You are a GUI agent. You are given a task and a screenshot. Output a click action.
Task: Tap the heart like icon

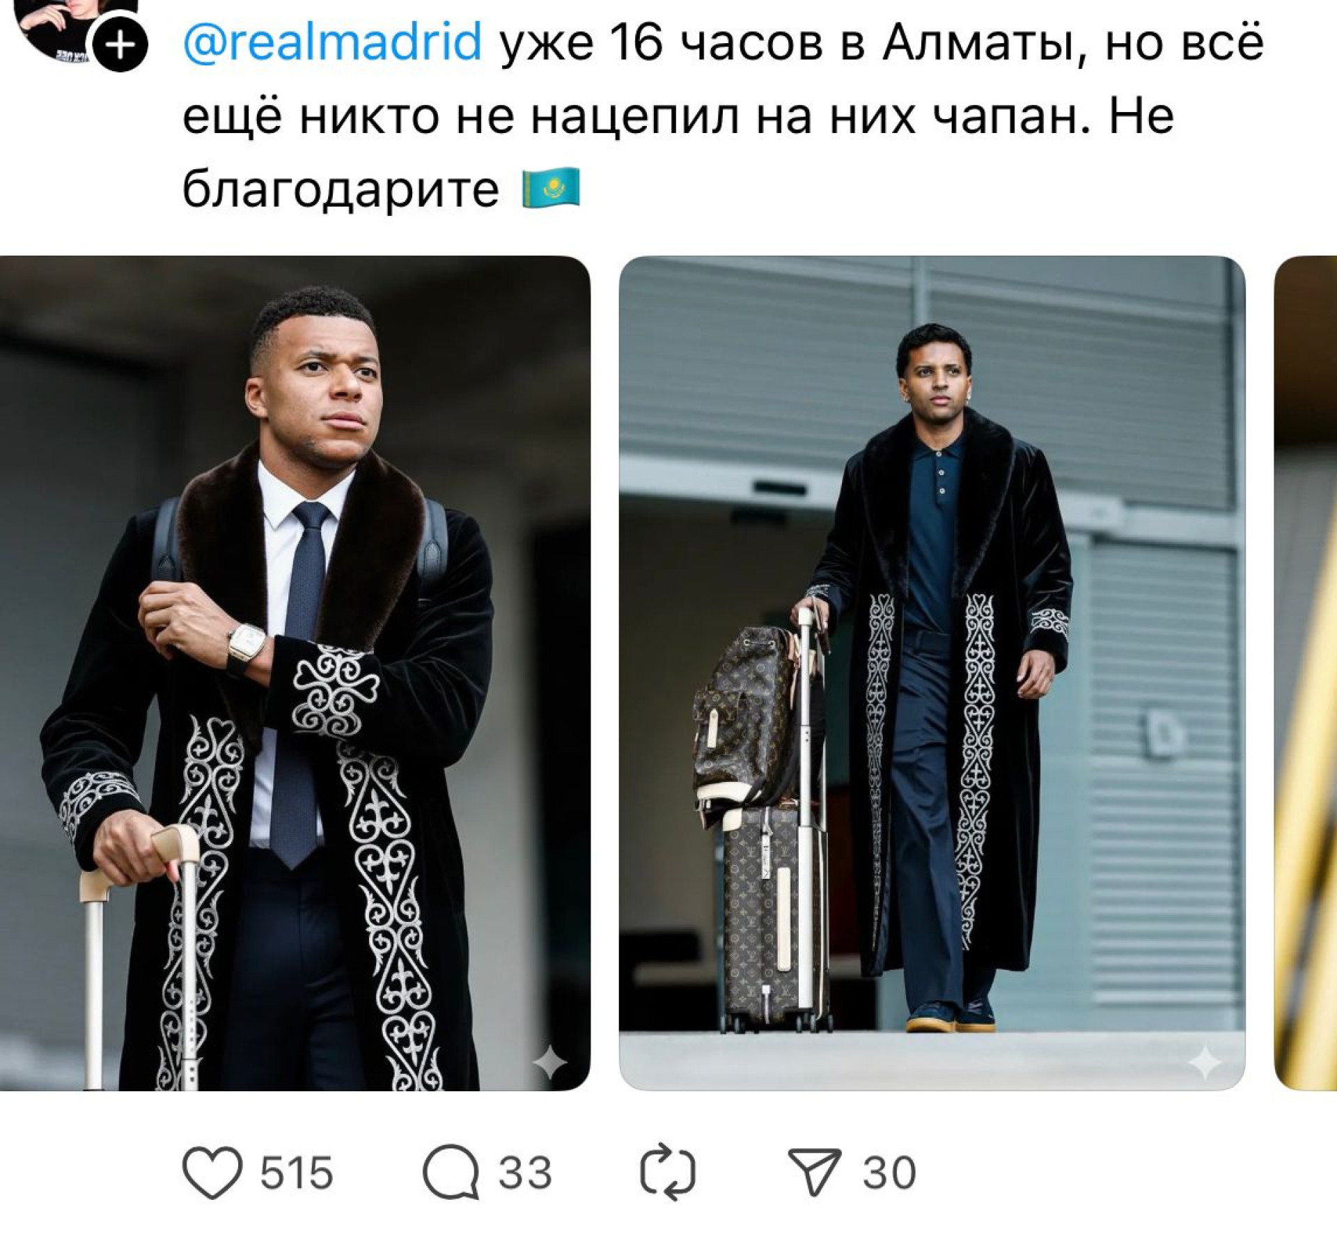[212, 1173]
